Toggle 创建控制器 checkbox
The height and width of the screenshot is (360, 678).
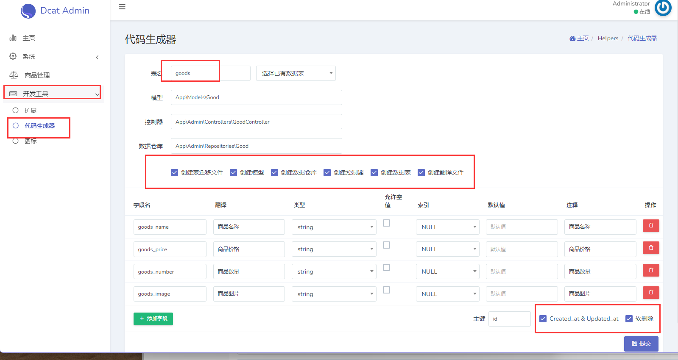327,172
